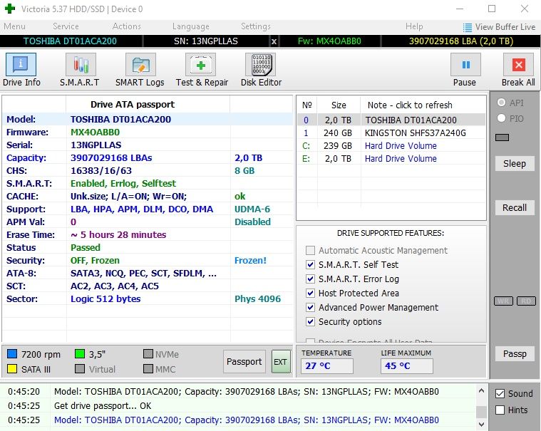Viewport: 541px width, 431px height.
Task: Open the Actions menu
Action: coord(127,26)
